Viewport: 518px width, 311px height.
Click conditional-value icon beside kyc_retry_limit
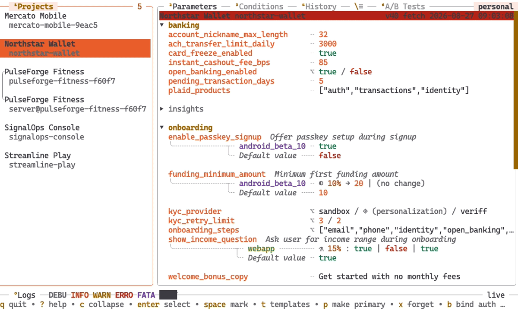point(312,221)
